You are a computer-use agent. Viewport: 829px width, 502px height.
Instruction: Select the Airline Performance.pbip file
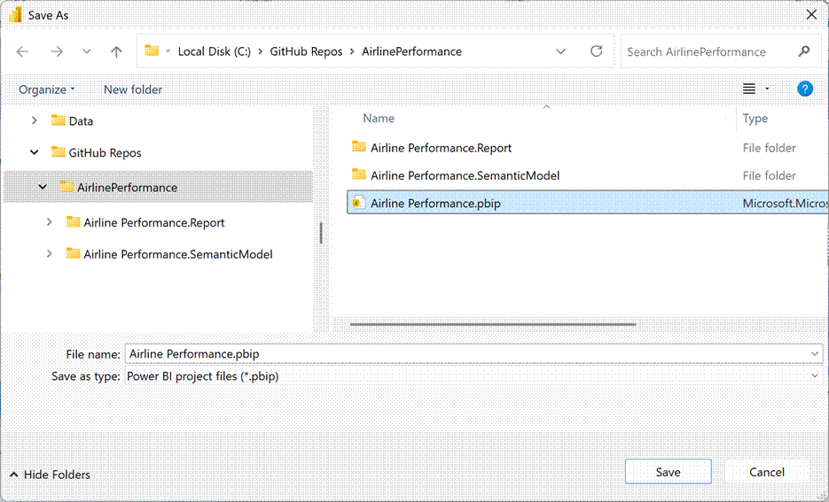click(x=435, y=204)
